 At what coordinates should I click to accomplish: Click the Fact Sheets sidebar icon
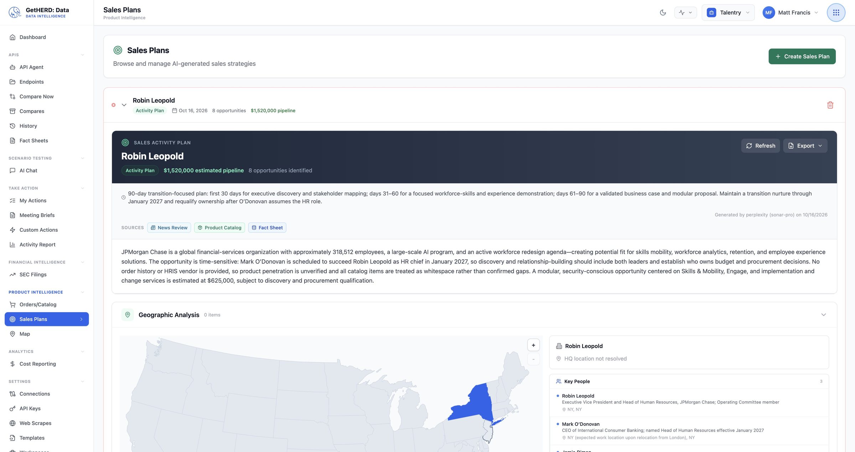(12, 140)
